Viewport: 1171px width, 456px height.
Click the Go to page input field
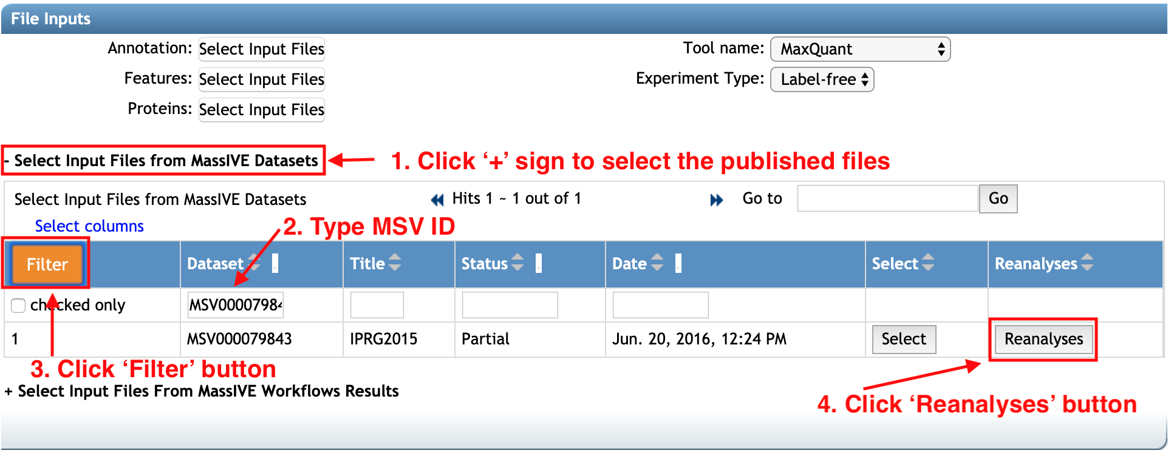click(887, 198)
